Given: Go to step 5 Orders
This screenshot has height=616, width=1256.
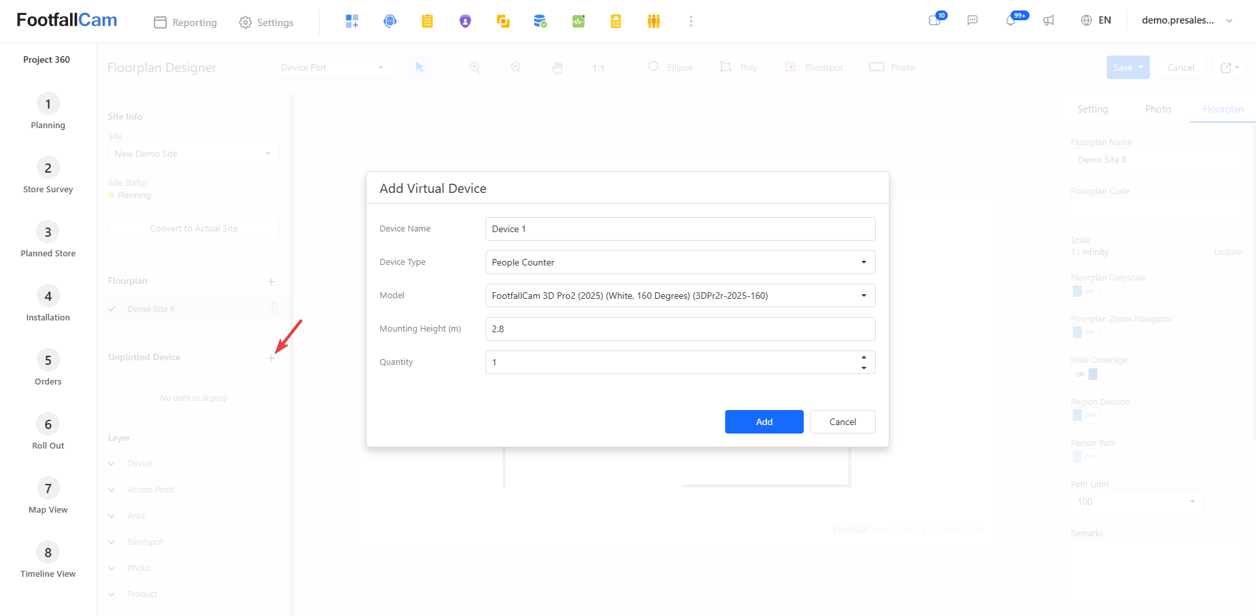Looking at the screenshot, I should 48,368.
